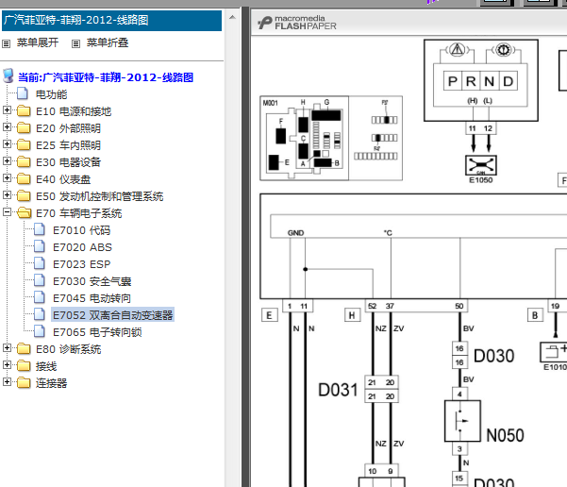The width and height of the screenshot is (567, 487).
Task: Click the page icon next to 电功能
Action: coord(23,93)
